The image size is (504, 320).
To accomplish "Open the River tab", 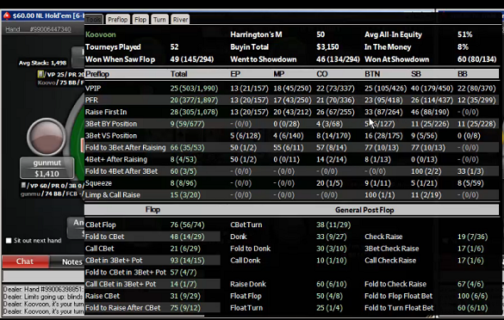I will (x=180, y=20).
